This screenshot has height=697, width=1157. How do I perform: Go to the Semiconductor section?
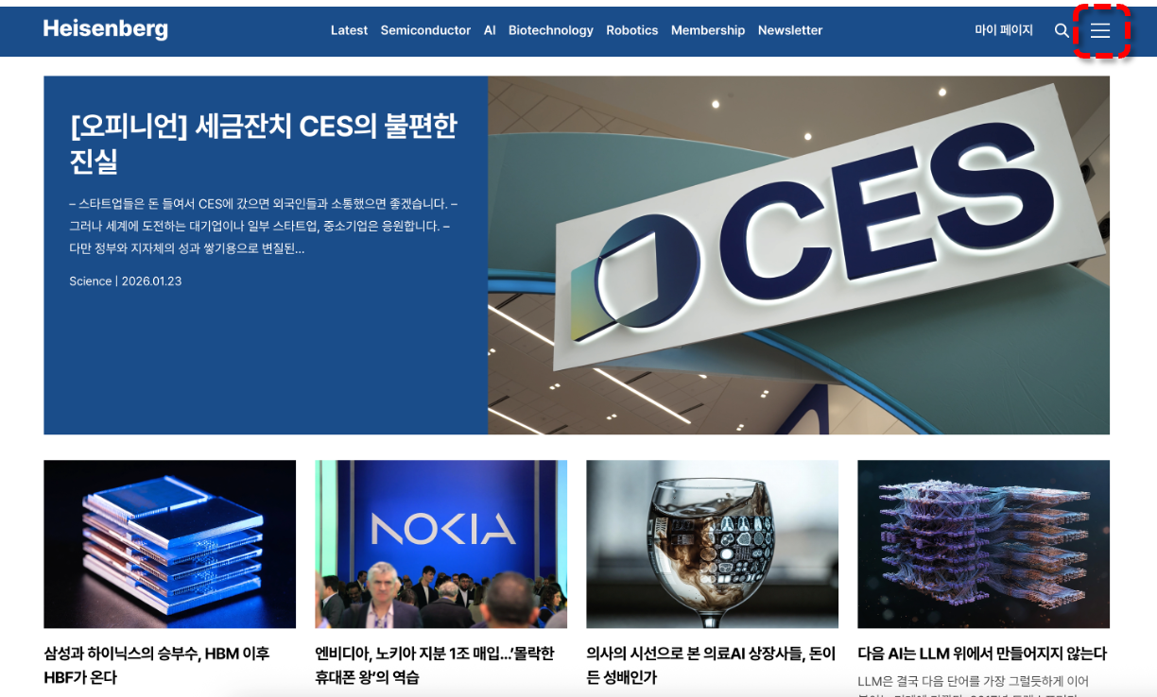click(425, 30)
